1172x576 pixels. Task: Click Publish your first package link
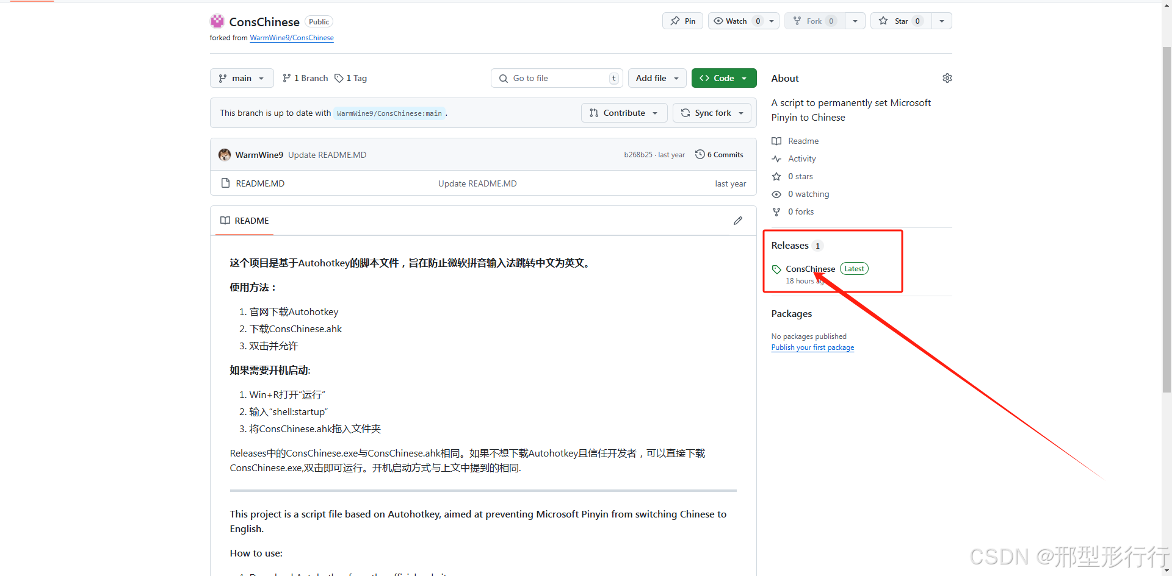[x=812, y=347]
